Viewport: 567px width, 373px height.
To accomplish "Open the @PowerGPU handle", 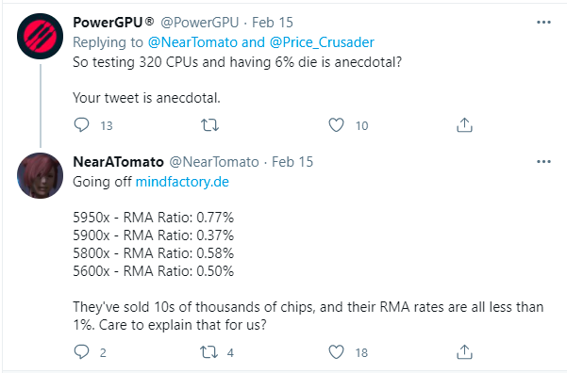I will pos(200,23).
